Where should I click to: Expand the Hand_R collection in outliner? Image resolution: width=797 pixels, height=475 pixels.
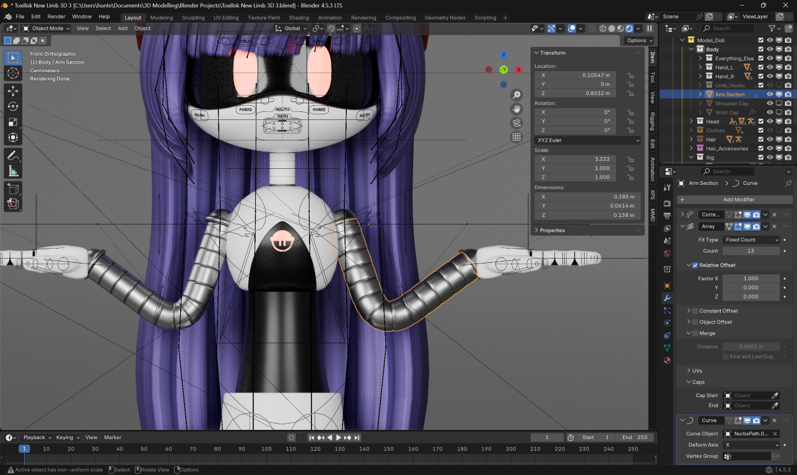point(701,77)
